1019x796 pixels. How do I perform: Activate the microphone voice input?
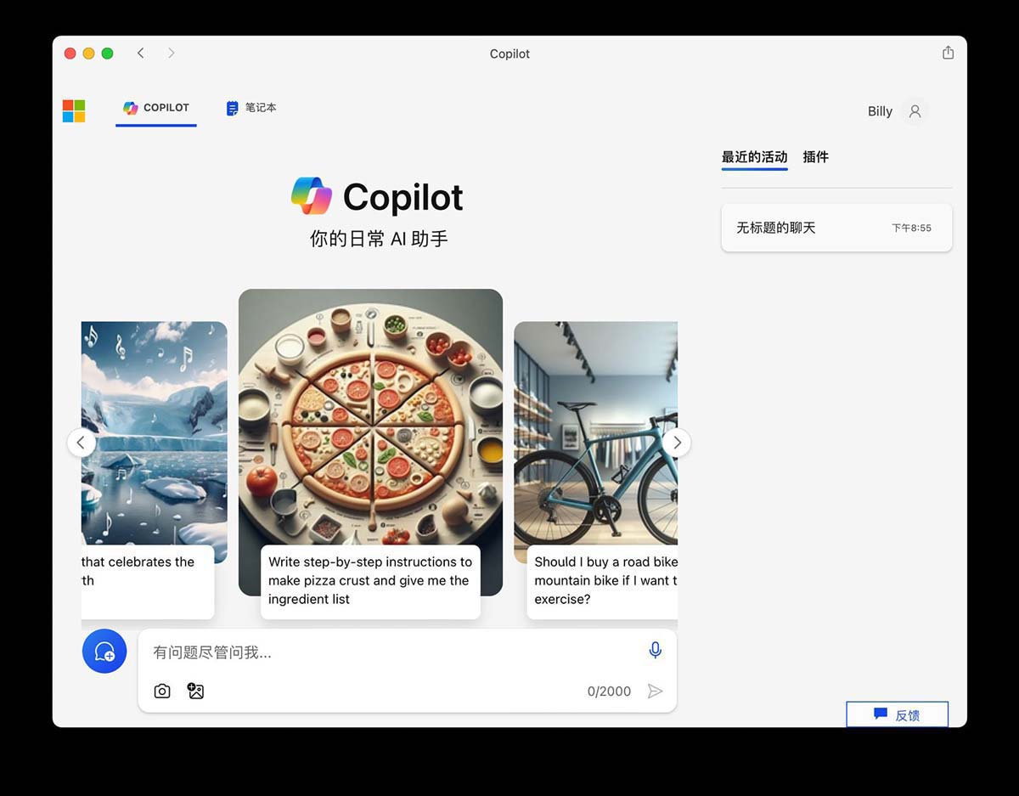(x=655, y=650)
